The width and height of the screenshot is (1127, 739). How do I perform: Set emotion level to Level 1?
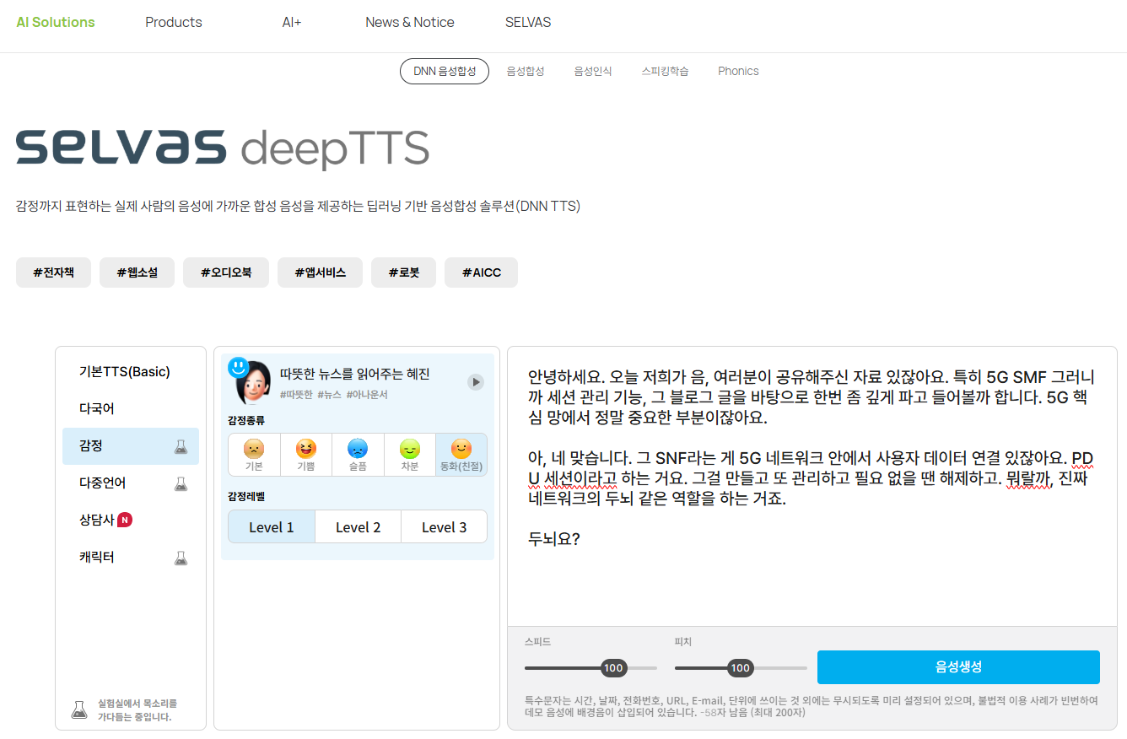tap(272, 527)
